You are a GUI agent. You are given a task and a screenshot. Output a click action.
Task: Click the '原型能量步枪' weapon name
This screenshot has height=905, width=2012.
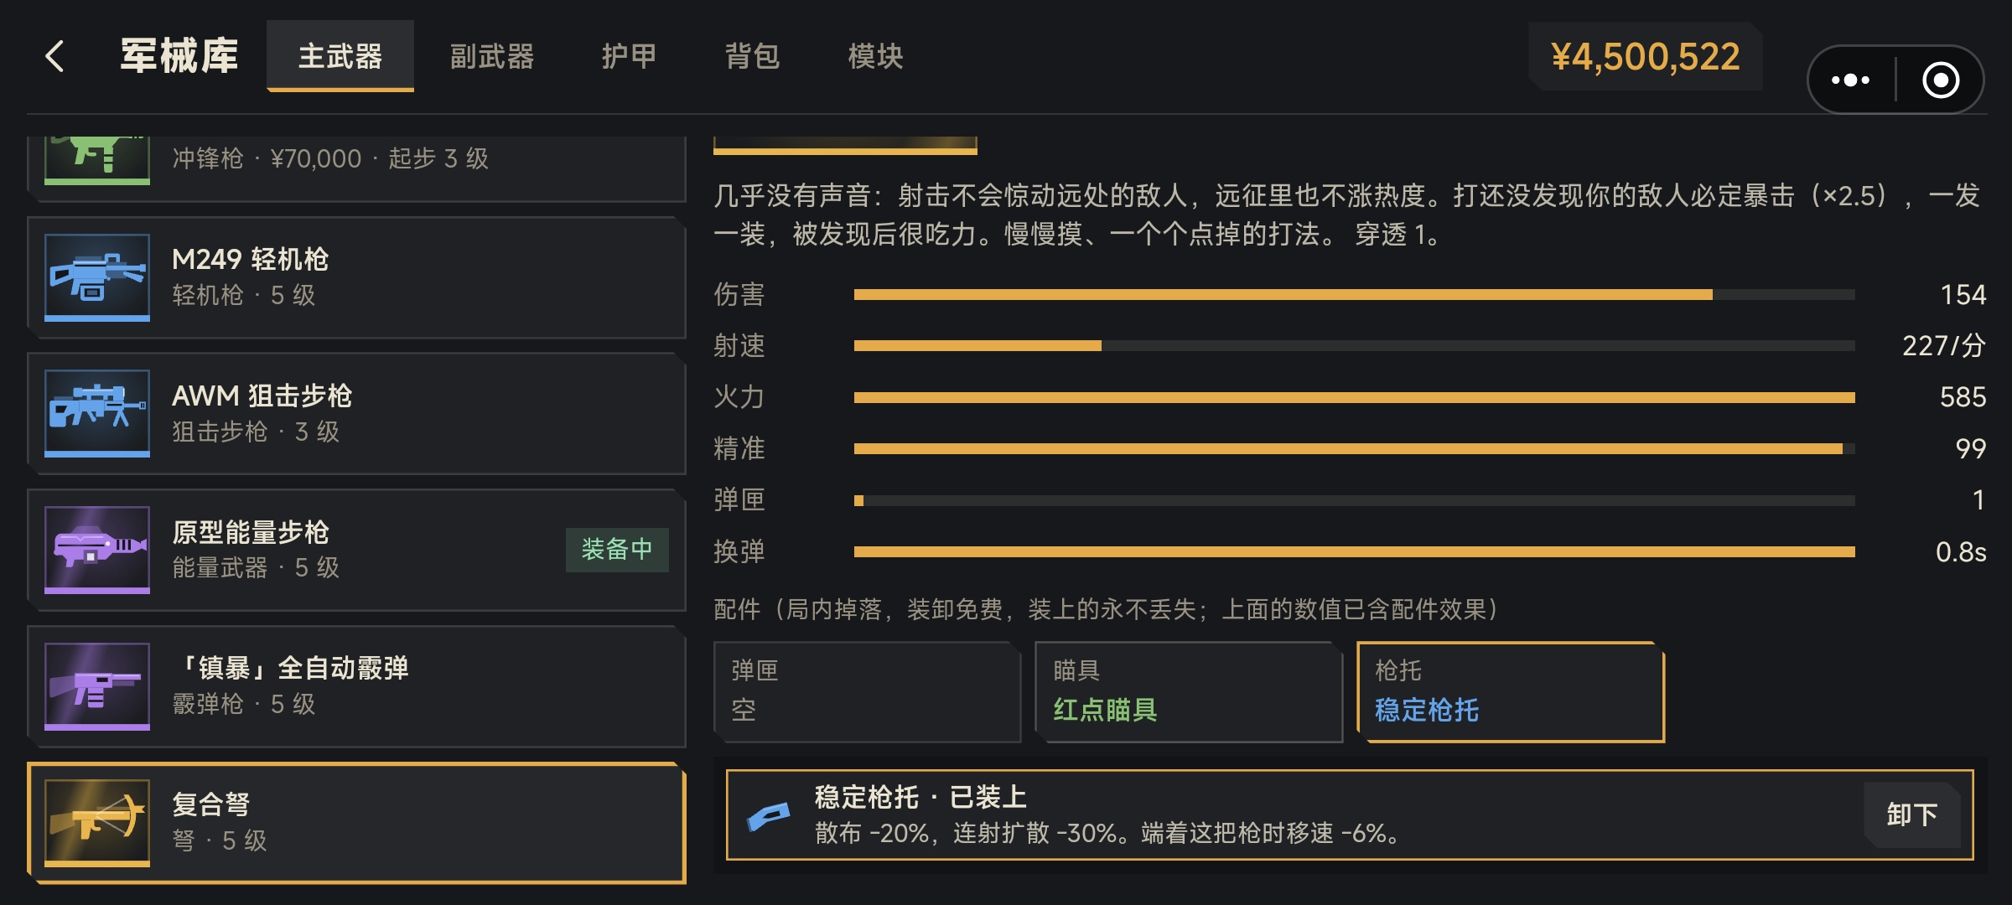[250, 532]
